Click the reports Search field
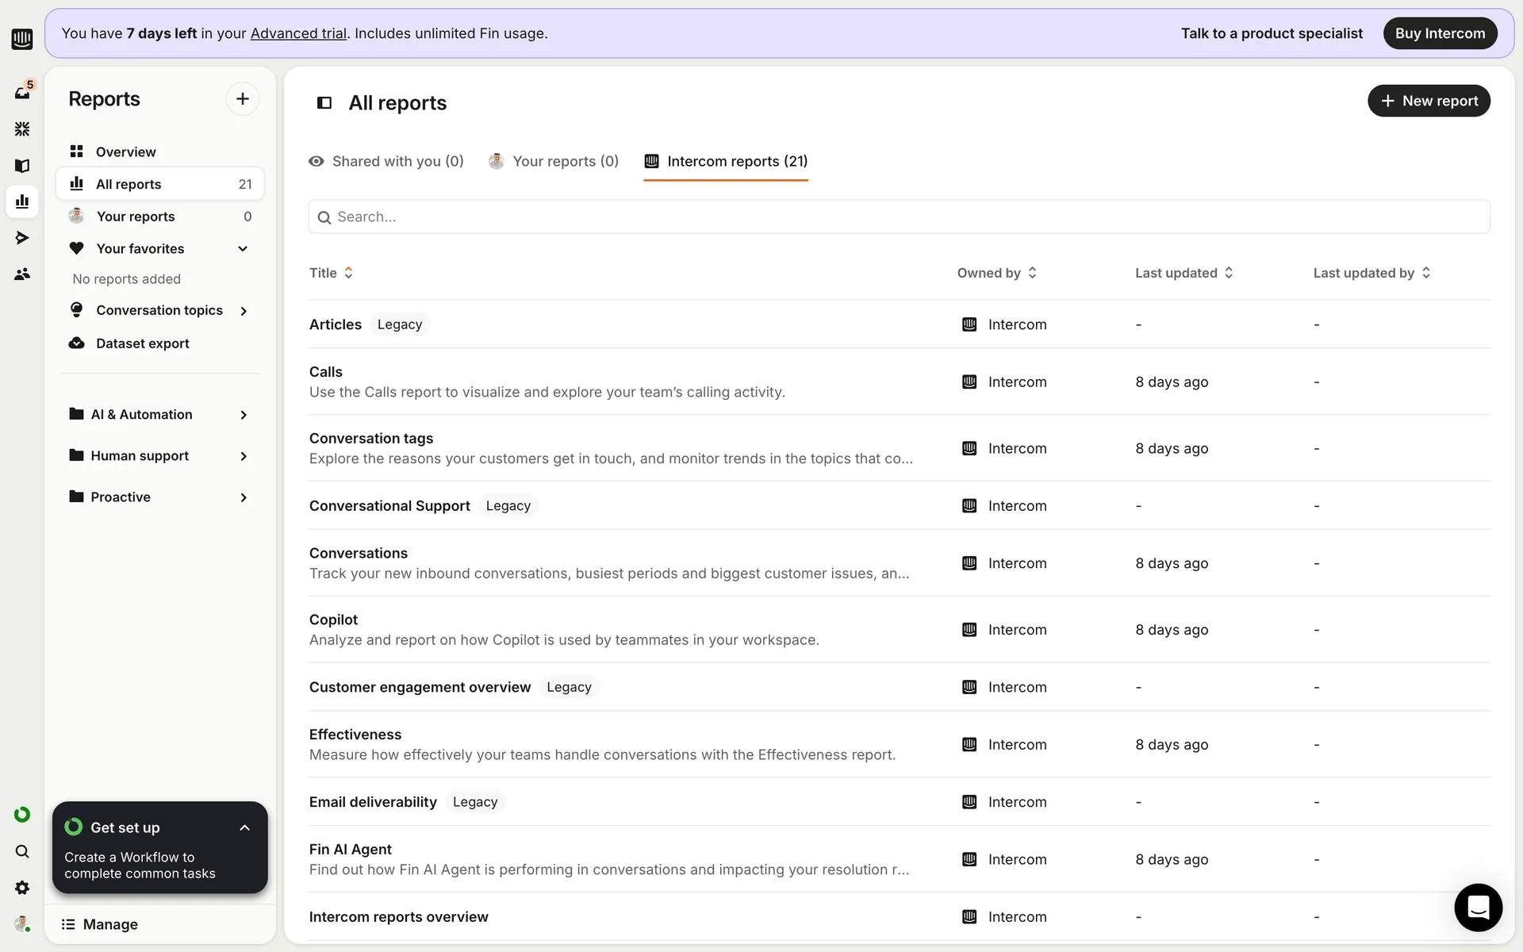1523x952 pixels. [x=899, y=217]
